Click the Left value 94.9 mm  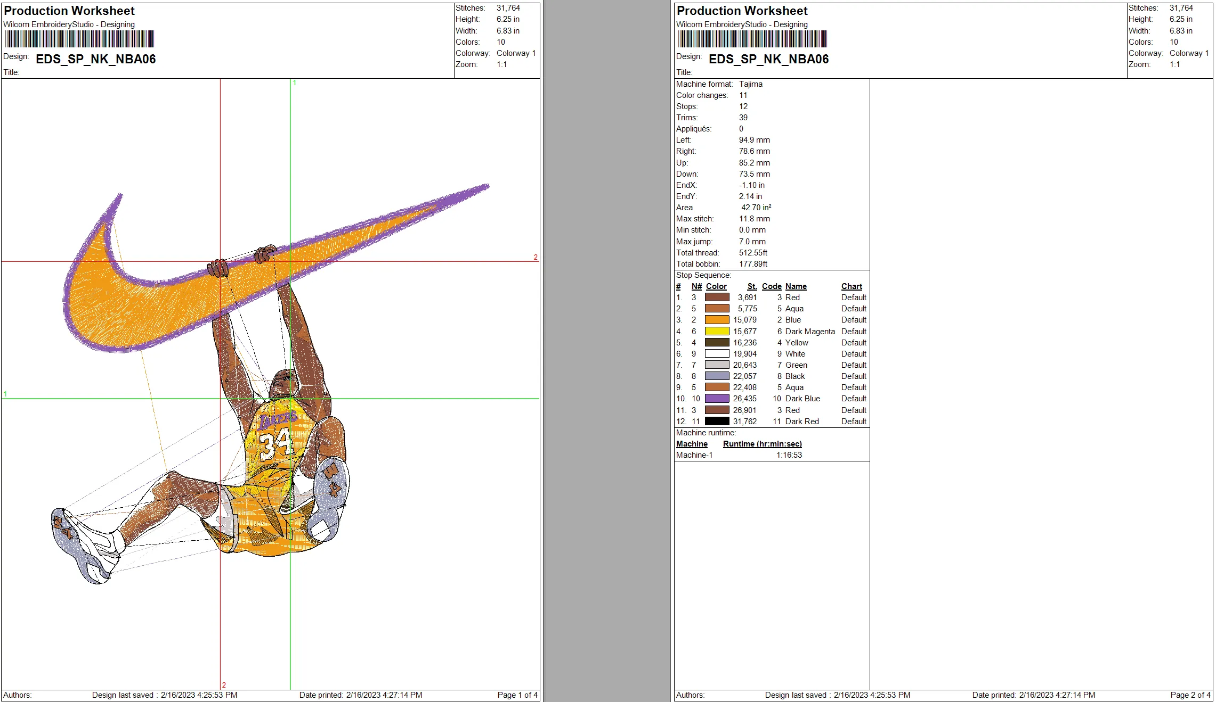click(755, 140)
